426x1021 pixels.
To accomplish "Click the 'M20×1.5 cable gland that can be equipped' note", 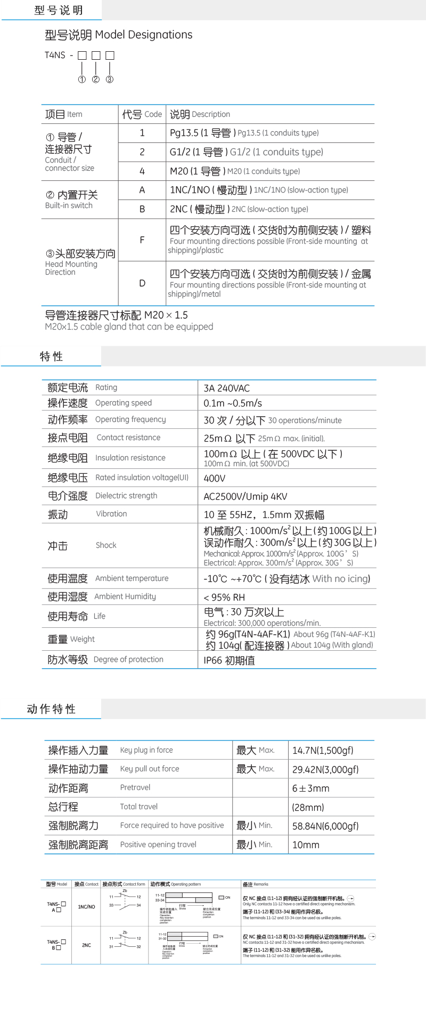I will pyautogui.click(x=129, y=326).
